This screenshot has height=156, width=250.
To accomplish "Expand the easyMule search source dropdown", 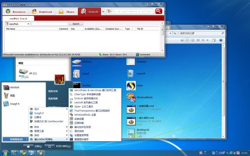I will pos(17,24).
